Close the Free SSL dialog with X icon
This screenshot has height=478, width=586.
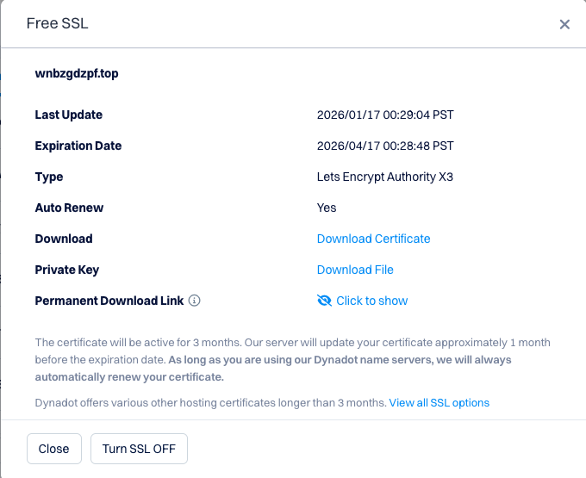(x=564, y=24)
